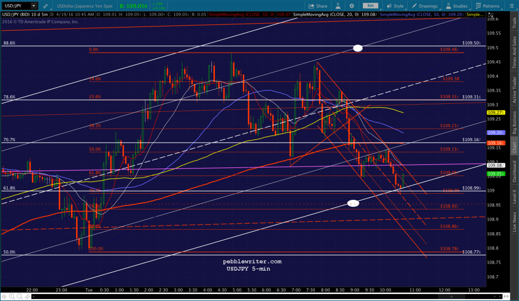Screen dimensions: 519x301
Task: Click the $108.77 Fibonacci level label
Action: [x=472, y=252]
